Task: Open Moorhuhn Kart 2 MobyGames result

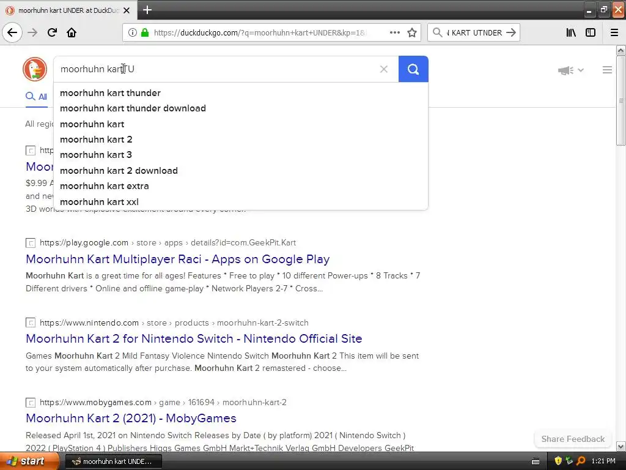Action: point(131,418)
